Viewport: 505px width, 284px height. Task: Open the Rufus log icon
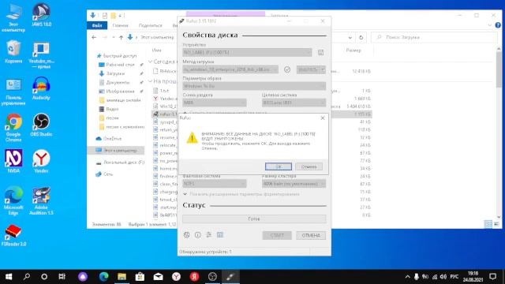(220, 235)
